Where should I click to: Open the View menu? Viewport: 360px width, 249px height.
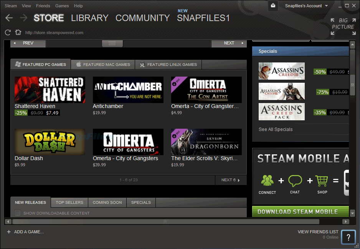point(26,6)
